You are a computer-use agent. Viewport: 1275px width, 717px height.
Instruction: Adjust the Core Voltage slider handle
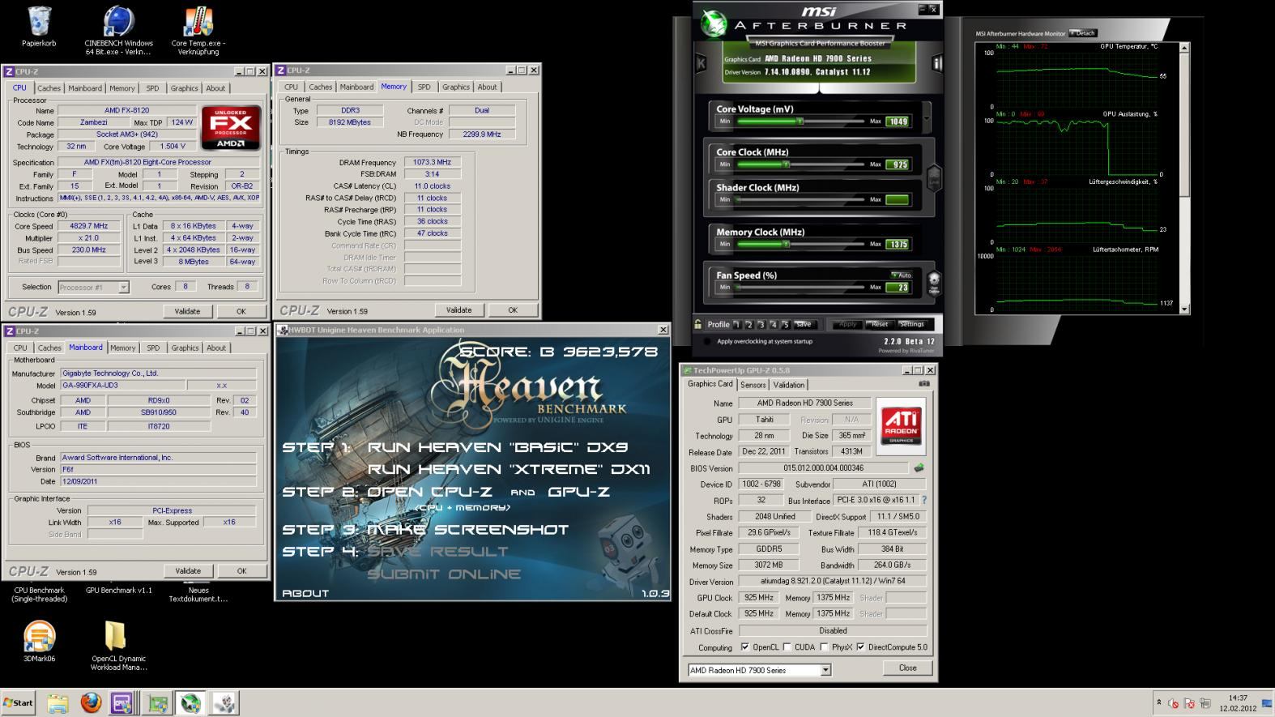click(800, 121)
